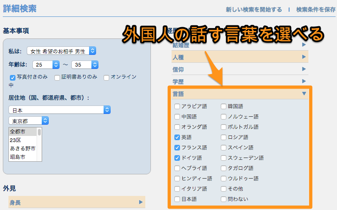Image resolution: width=337 pixels, height=210 pixels.
Task: Click 新しい検索を開始する link
Action: coord(254,10)
